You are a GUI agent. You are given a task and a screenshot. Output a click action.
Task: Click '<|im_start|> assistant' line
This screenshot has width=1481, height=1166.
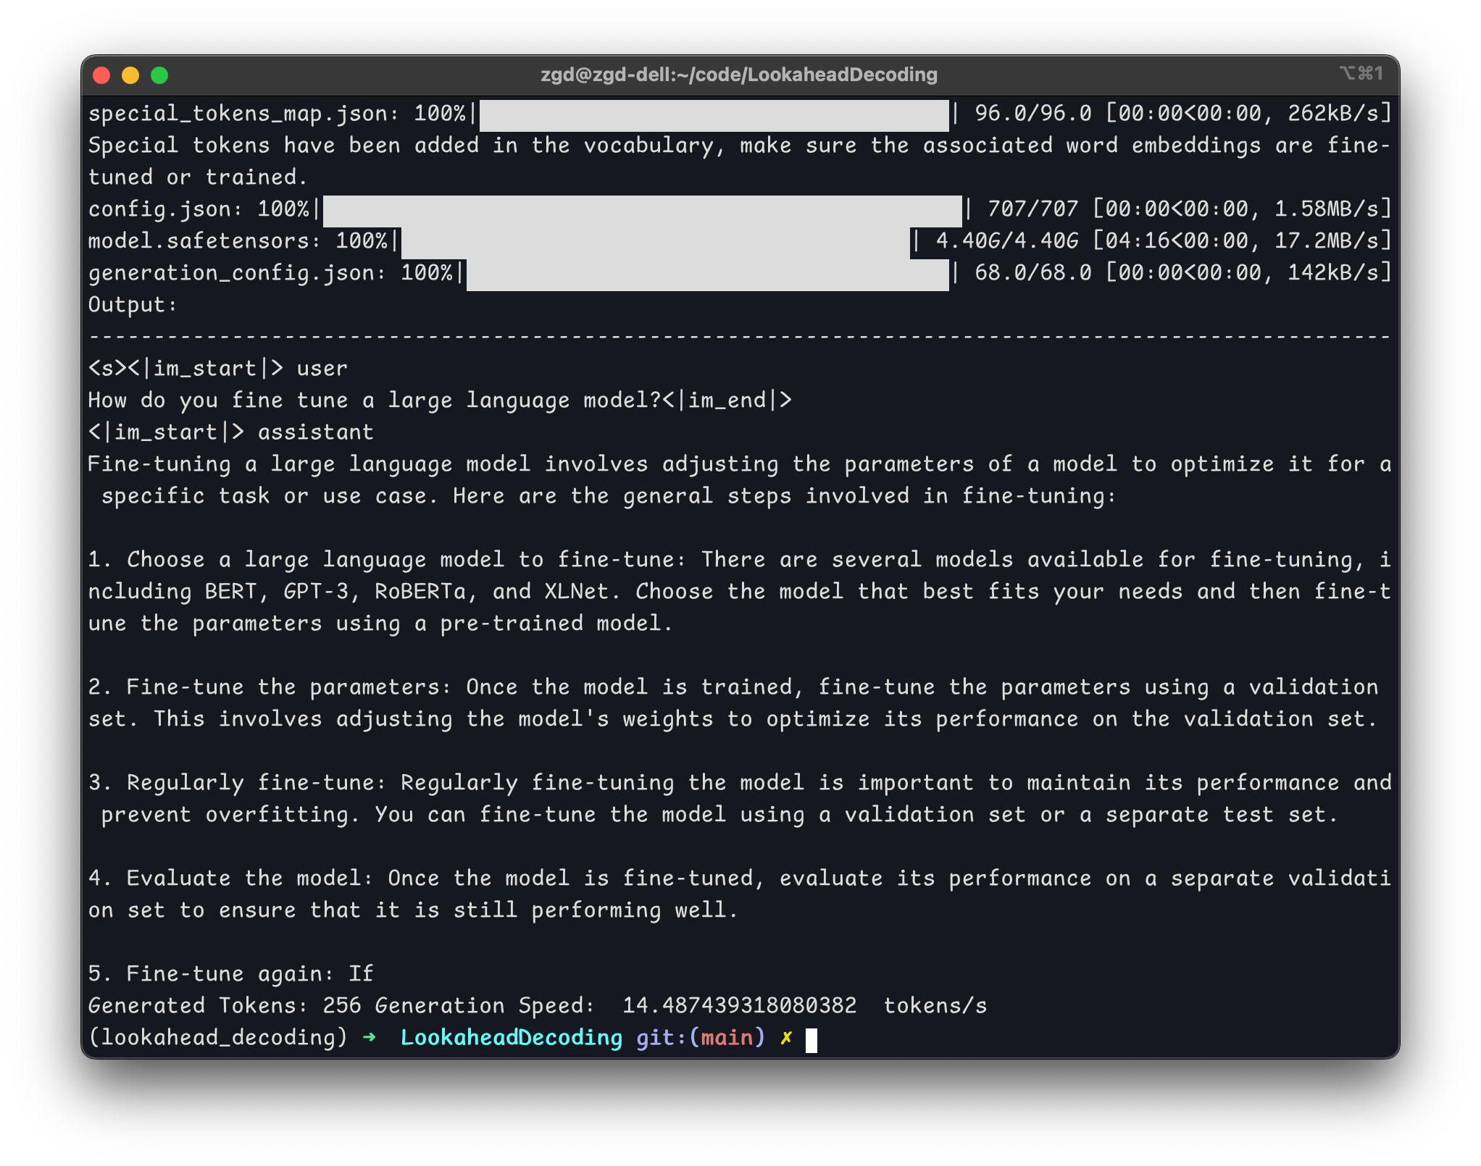[230, 432]
